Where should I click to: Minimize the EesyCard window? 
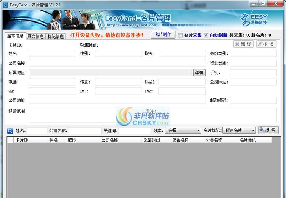pyautogui.click(x=254, y=3)
